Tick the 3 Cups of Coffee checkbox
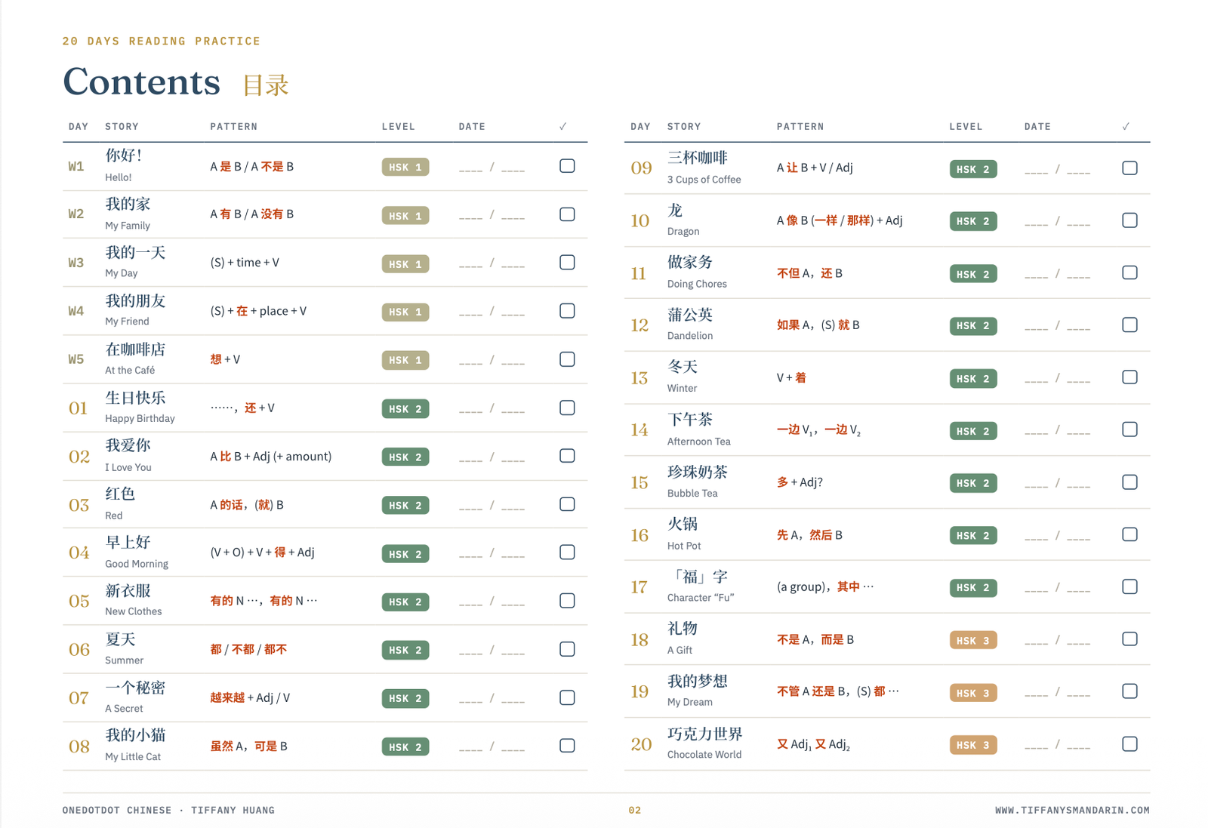Viewport: 1208px width, 828px height. (x=1129, y=168)
